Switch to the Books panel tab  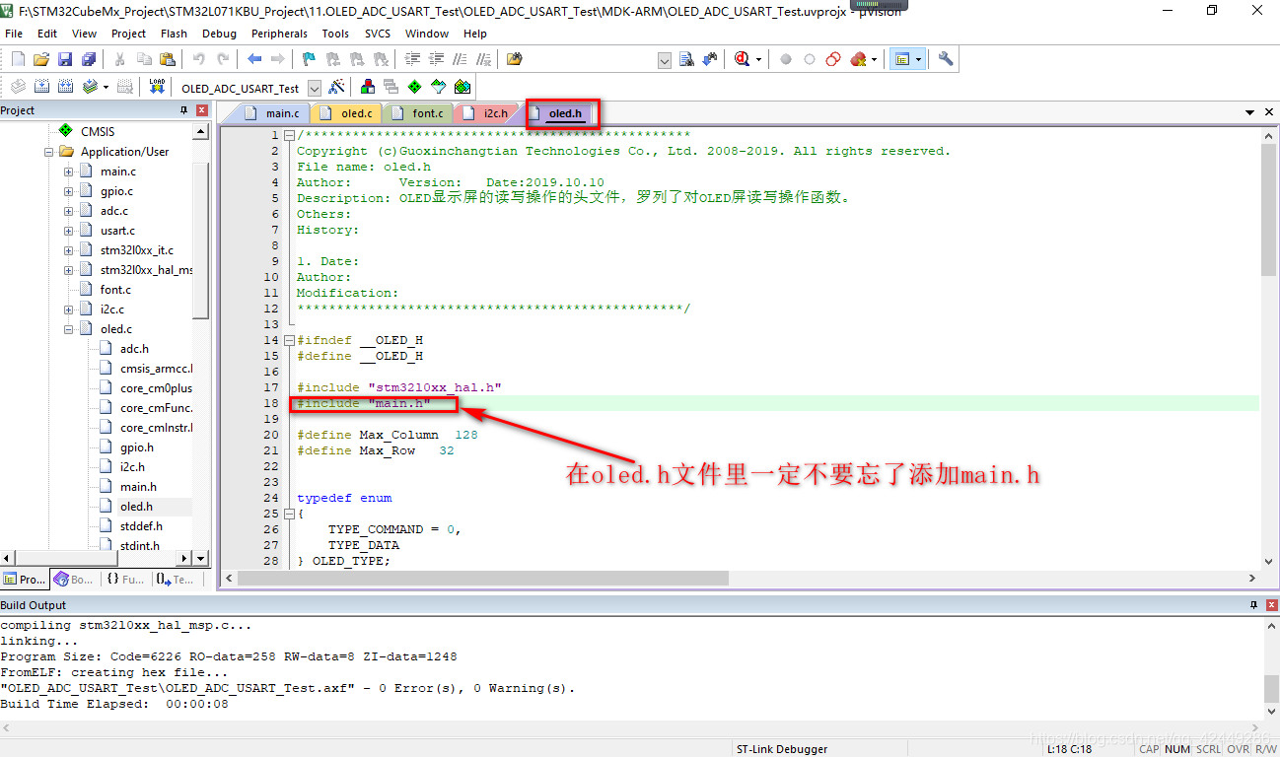[x=73, y=580]
